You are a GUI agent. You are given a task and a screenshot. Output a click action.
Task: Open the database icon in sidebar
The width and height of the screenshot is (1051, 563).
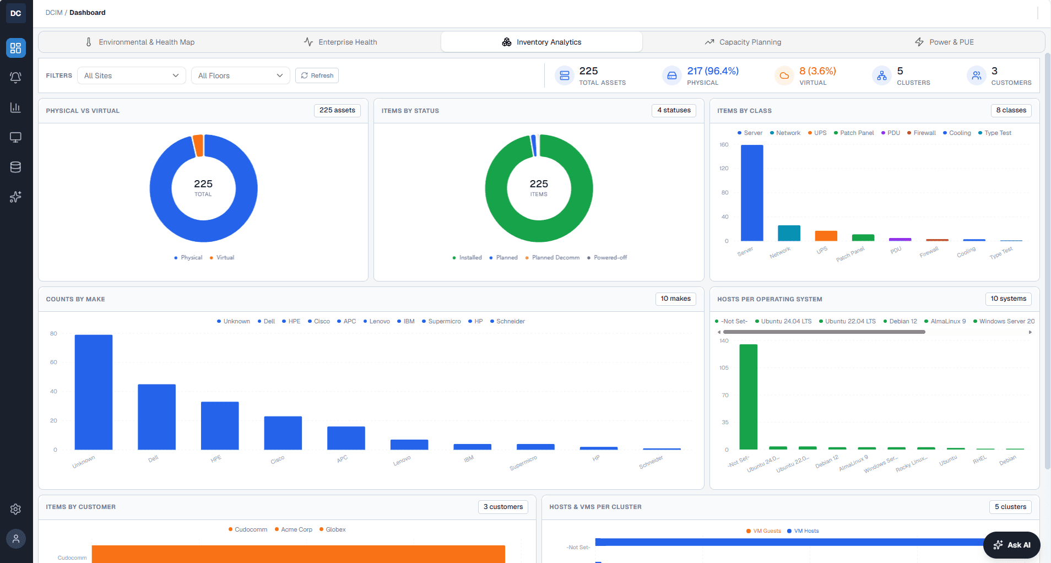[x=16, y=167]
